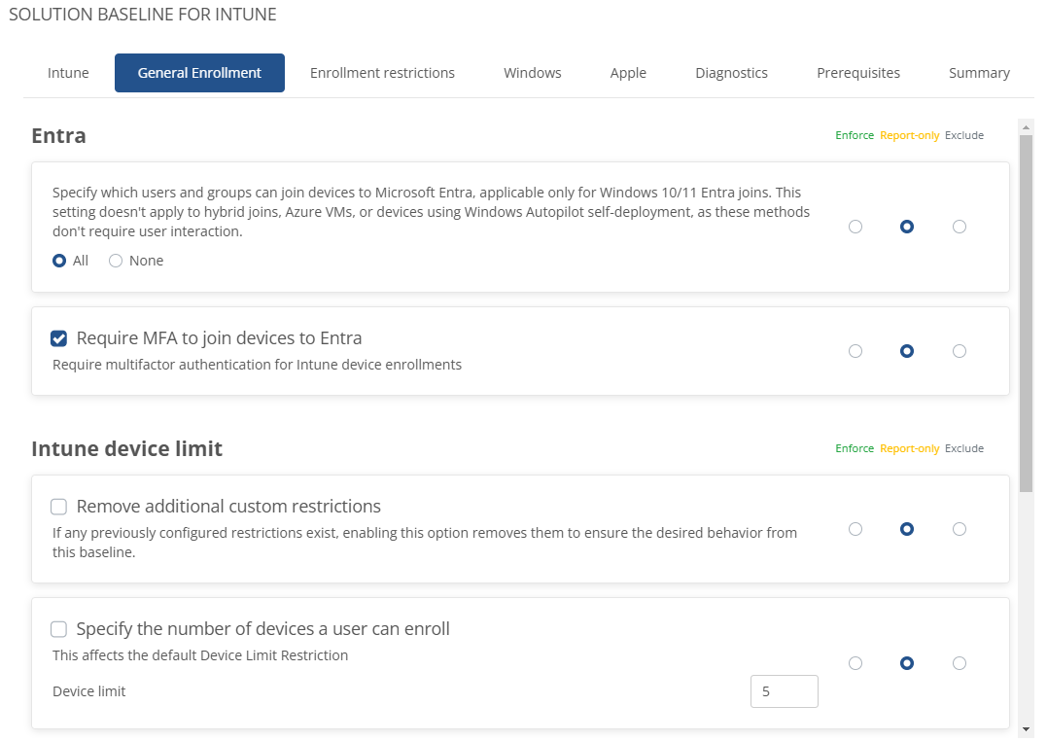Click Enforce label in Entra section header
The width and height of the screenshot is (1047, 741).
coord(855,135)
